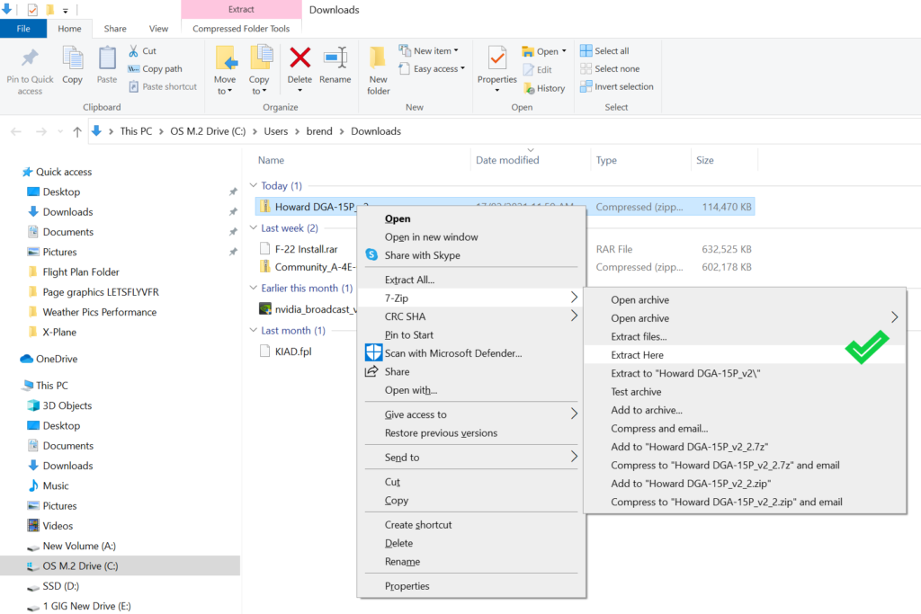This screenshot has height=614, width=921.
Task: Open the Open button dropdown in ribbon
Action: (x=564, y=51)
